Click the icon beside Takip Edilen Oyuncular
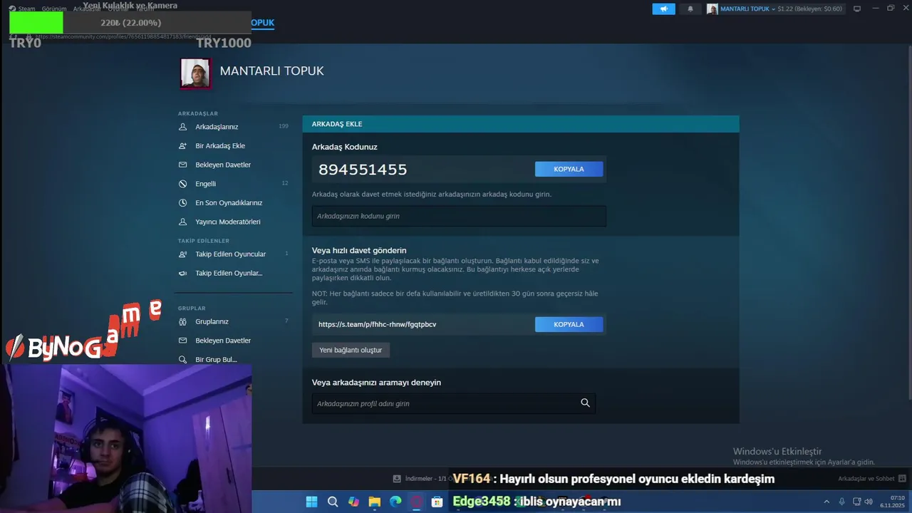This screenshot has height=513, width=912. pyautogui.click(x=182, y=254)
